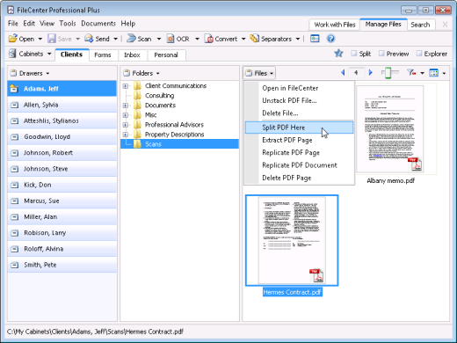Click the Convert to PDF icon
Viewport: 457px width, 343px height.
[x=209, y=39]
